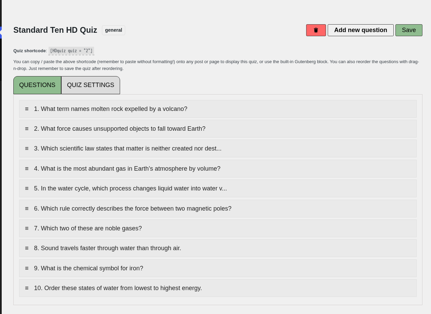Click drag handle for question 10

27,288
